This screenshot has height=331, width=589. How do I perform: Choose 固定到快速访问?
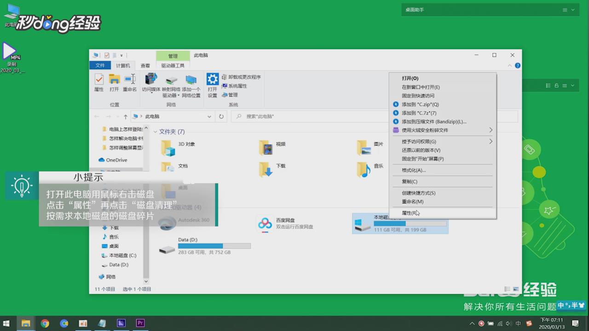443,96
